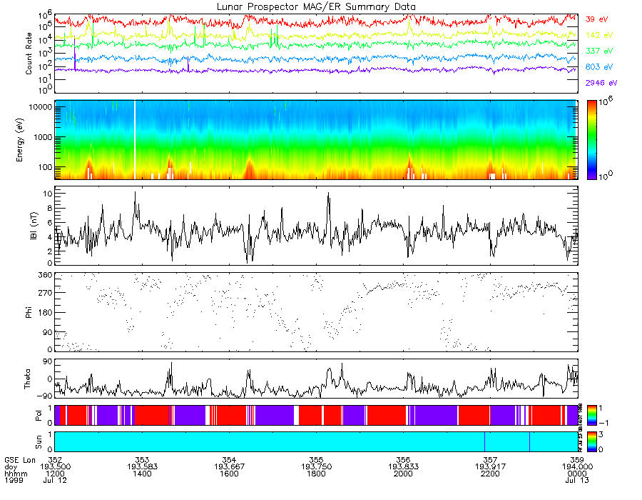Click the '2000' time tick label
This screenshot has height=500, width=642.
403,474
